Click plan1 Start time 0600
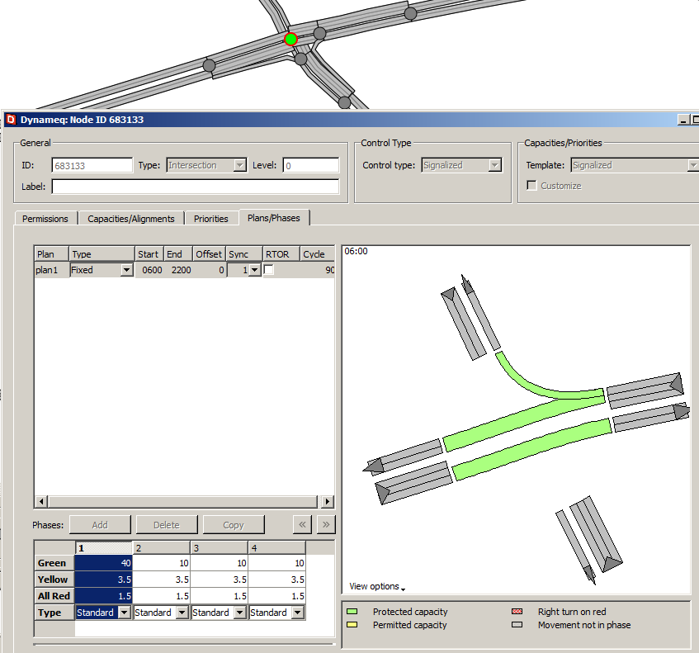699x653 pixels. click(150, 270)
